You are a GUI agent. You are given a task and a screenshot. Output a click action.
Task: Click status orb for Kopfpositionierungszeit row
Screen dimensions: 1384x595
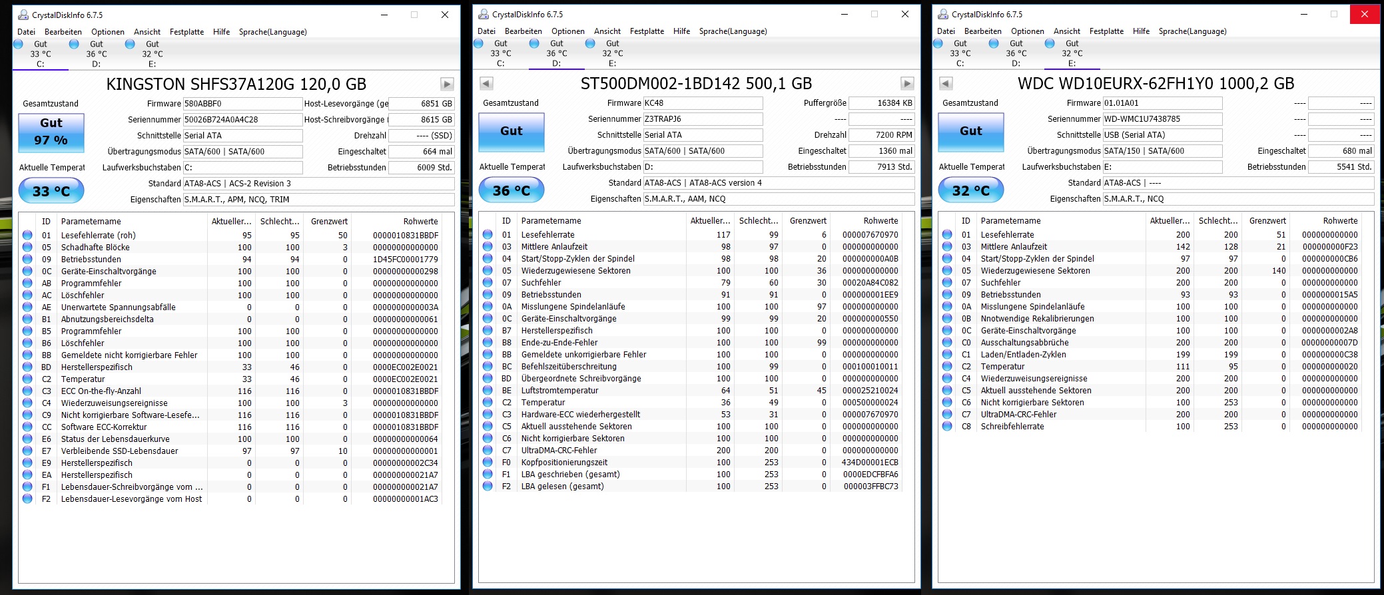click(488, 462)
